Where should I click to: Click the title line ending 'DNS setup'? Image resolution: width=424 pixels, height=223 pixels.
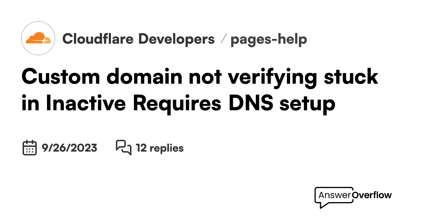[178, 104]
